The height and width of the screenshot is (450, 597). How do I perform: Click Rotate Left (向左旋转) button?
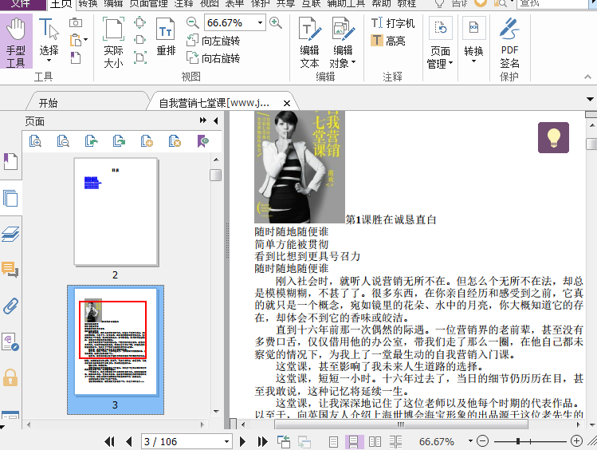[x=214, y=41]
